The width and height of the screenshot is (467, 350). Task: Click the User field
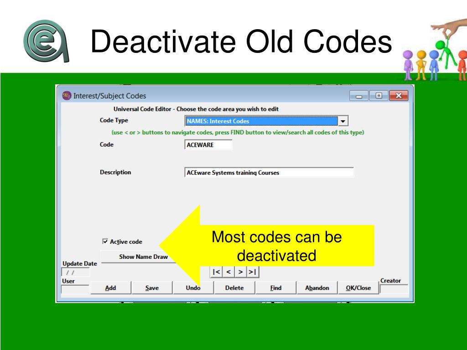tap(75, 289)
